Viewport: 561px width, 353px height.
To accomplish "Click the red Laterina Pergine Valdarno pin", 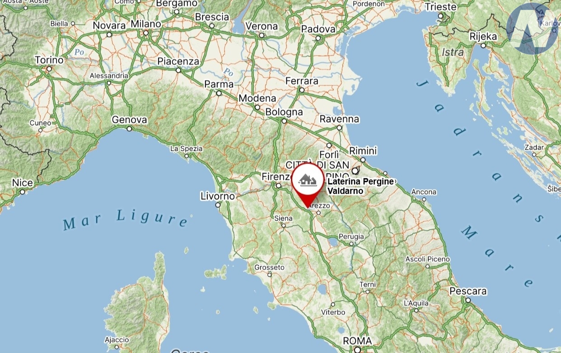I will (307, 185).
